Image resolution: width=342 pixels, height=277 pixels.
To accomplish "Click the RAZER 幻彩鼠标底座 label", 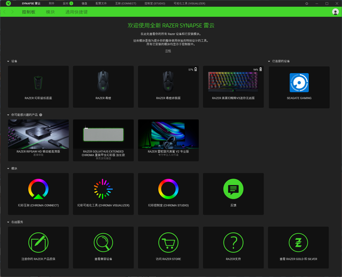I will coord(38,98).
